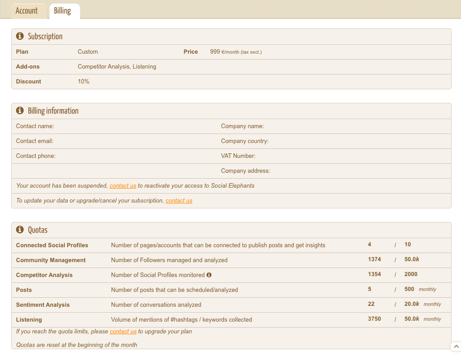Screen dimensions: 461x360
Task: Click the scroll-to-top chevron button
Action: (456, 346)
